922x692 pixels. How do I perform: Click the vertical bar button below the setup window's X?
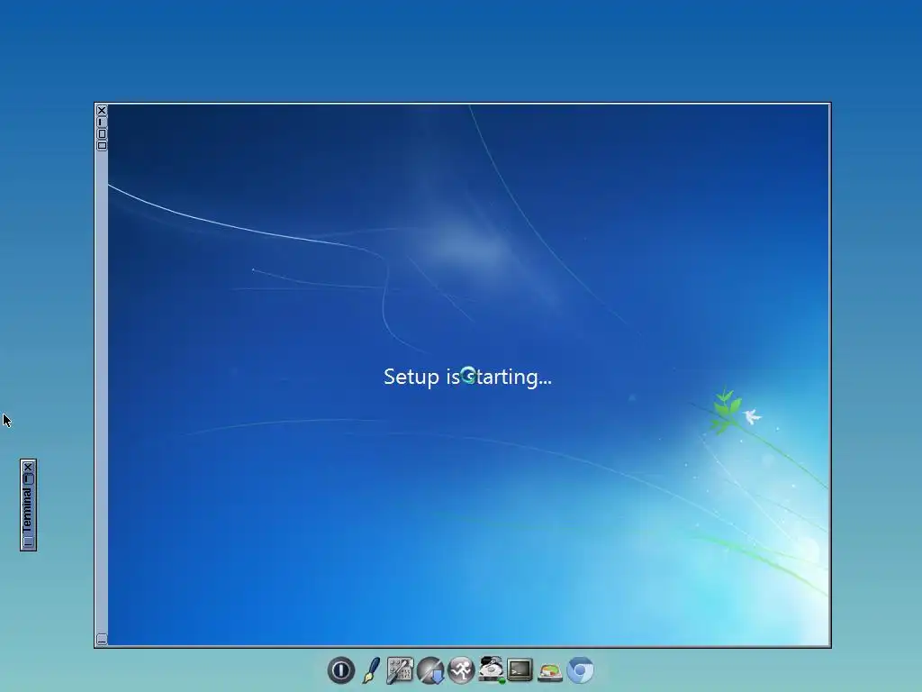click(102, 122)
